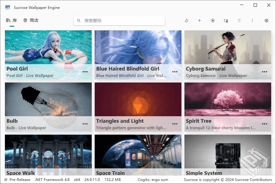This screenshot has height=184, width=276.
Task: Select the display selection icon in the toolbar
Action: click(x=226, y=20)
